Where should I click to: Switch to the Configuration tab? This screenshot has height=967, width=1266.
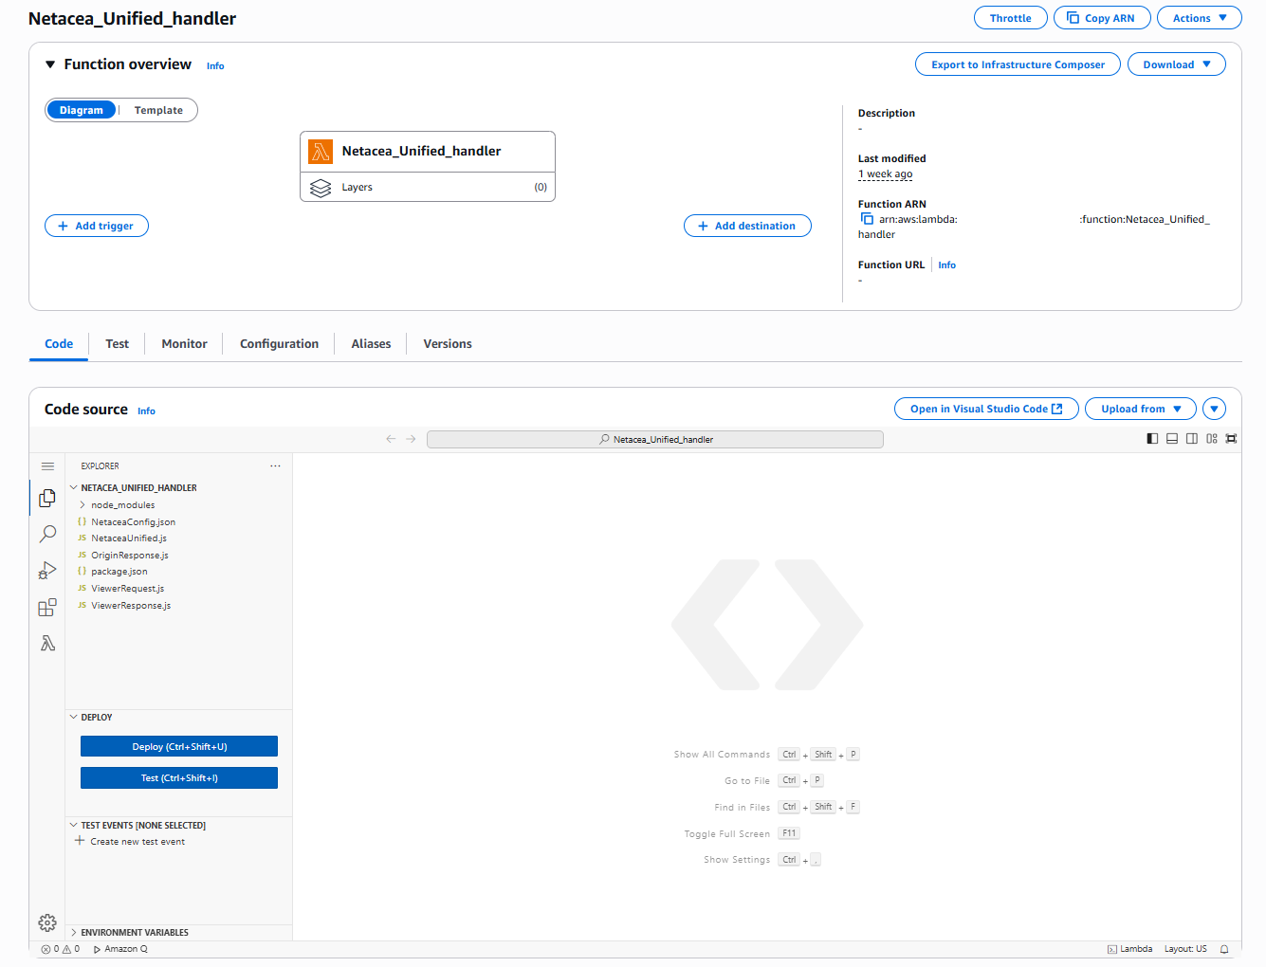tap(279, 344)
